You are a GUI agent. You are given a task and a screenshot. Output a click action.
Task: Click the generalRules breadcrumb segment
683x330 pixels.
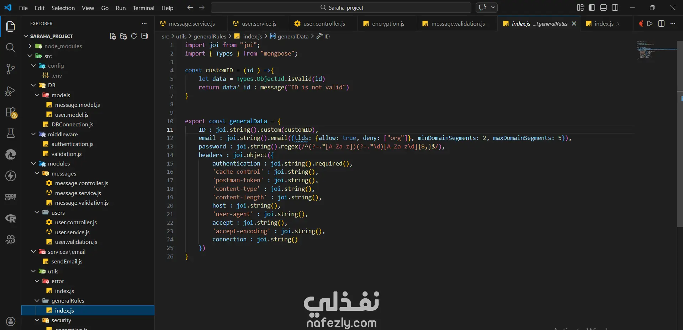point(210,36)
